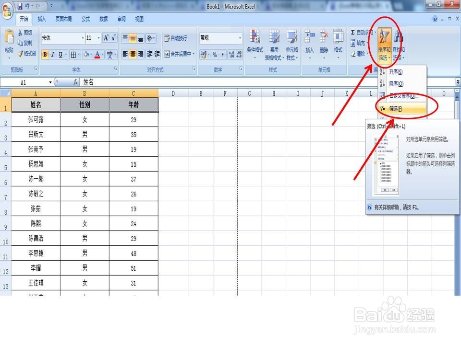Switch to the 数据 ribbon tab
The width and height of the screenshot is (461, 345).
104,19
